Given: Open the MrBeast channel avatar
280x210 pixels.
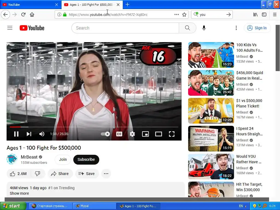Looking at the screenshot, I should 12,159.
